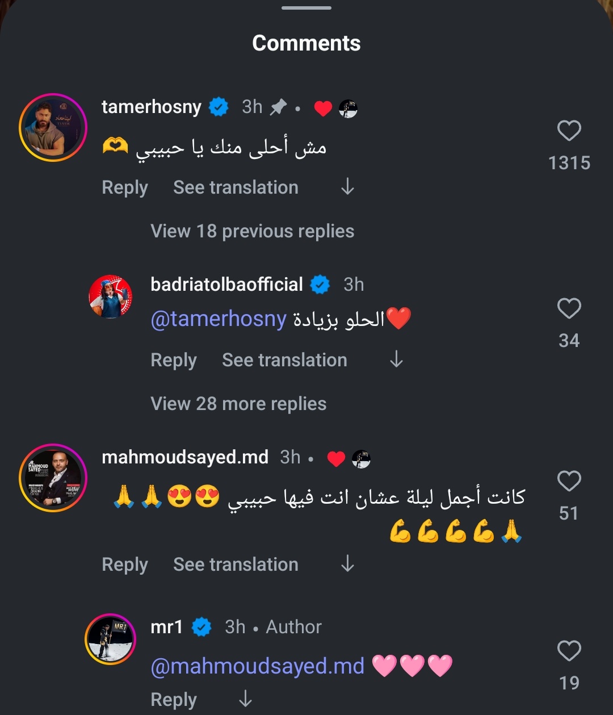Image resolution: width=613 pixels, height=715 pixels.
Task: Like mahmoudsayed.md's comment
Action: click(569, 481)
